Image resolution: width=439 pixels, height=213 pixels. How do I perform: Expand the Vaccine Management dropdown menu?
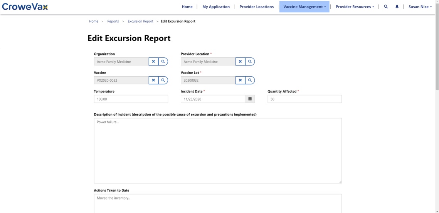click(304, 7)
